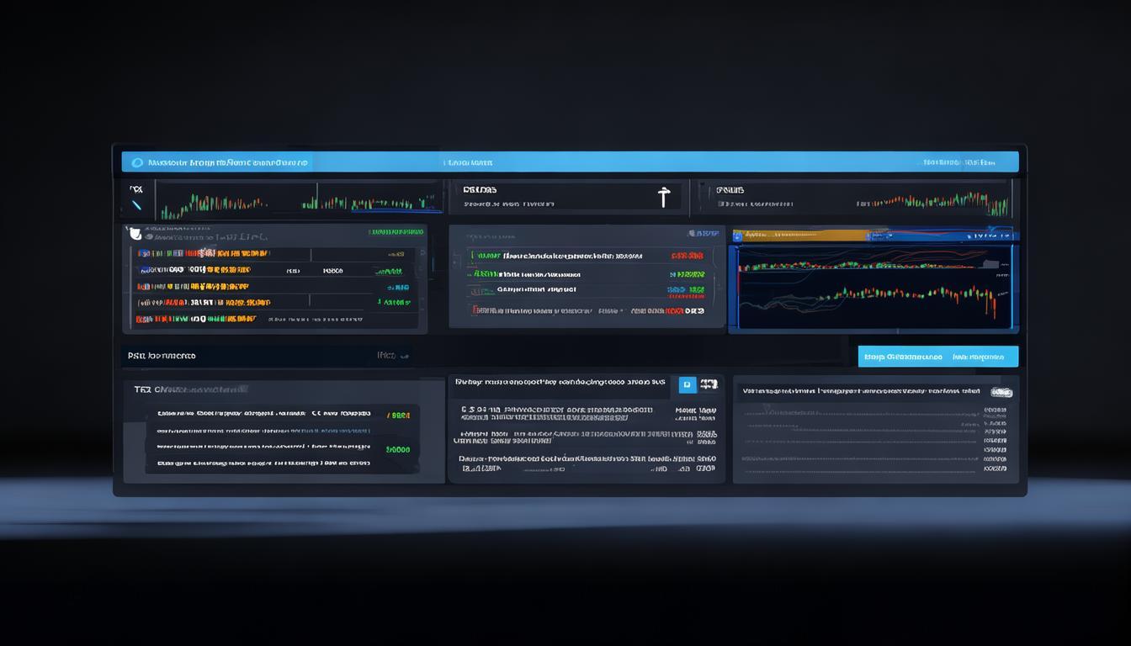Expand the small label in the middle panel's top-right corner
1131x646 pixels.
(703, 233)
